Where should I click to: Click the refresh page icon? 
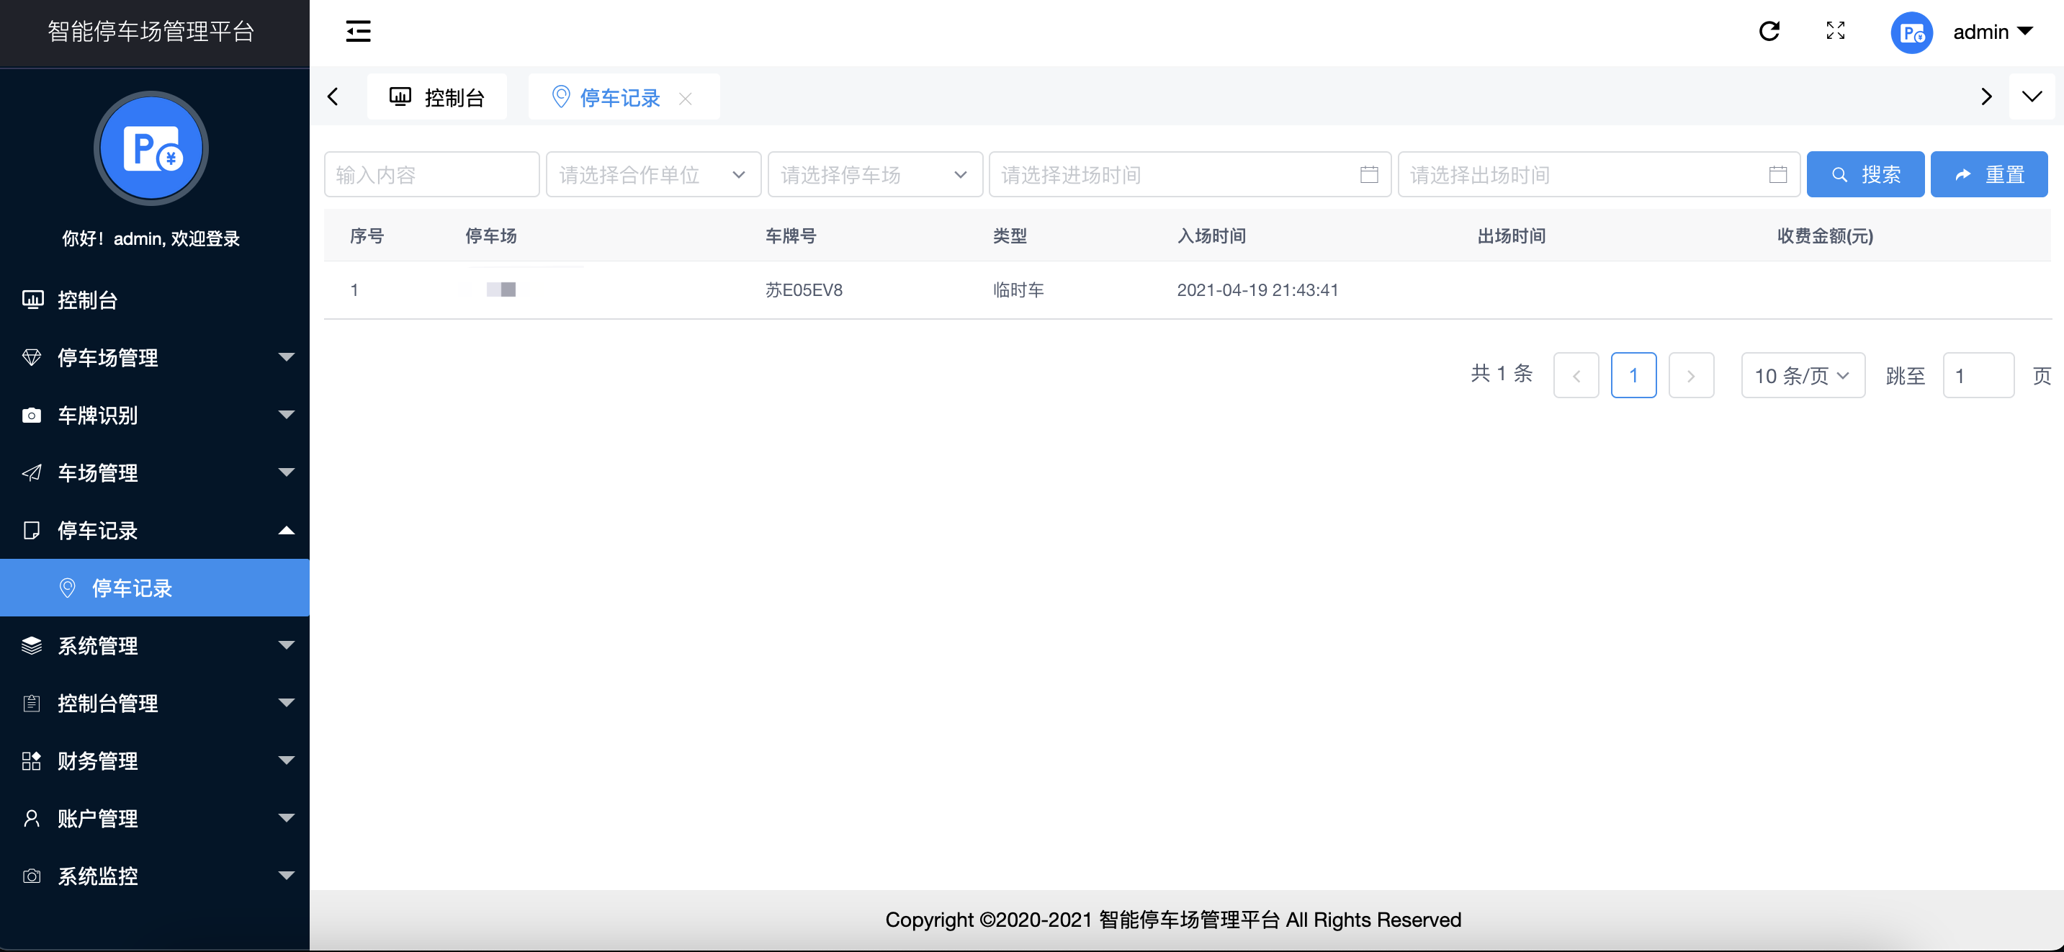click(1770, 31)
